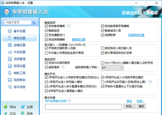Image resolution: width=162 pixels, height=115 pixels.
Task: Click the 短语设置 icon
Action: tap(10, 66)
